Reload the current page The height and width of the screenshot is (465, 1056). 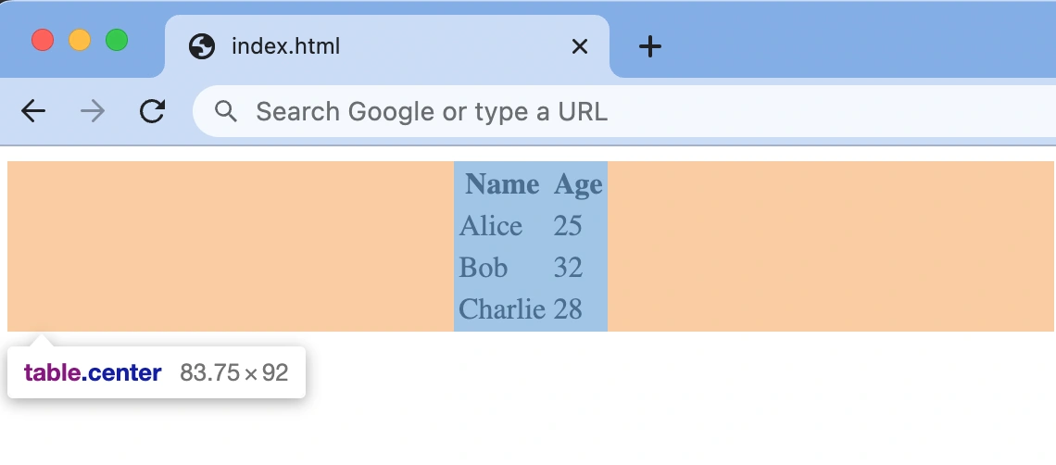[x=152, y=112]
